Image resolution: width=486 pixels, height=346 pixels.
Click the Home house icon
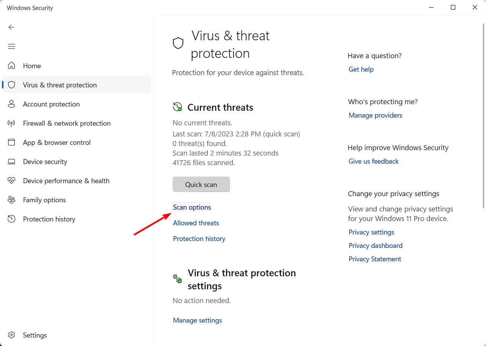click(11, 66)
